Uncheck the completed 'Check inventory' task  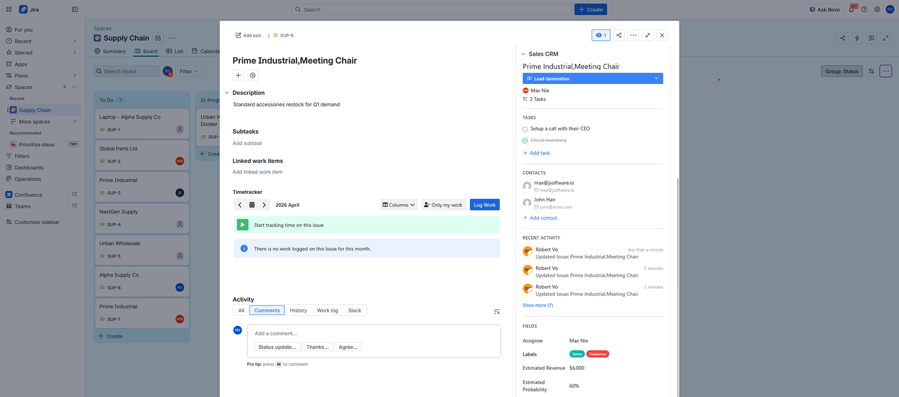(x=525, y=141)
